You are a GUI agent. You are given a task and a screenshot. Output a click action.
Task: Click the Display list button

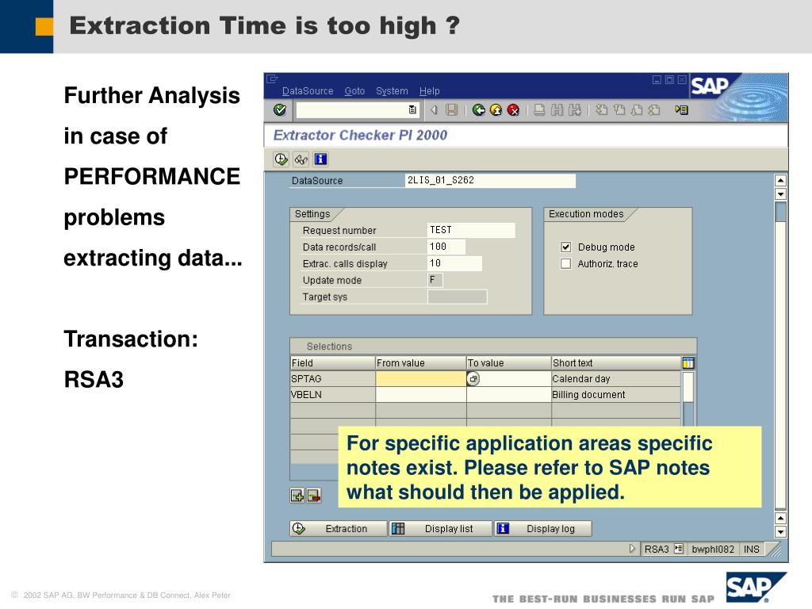(x=440, y=528)
